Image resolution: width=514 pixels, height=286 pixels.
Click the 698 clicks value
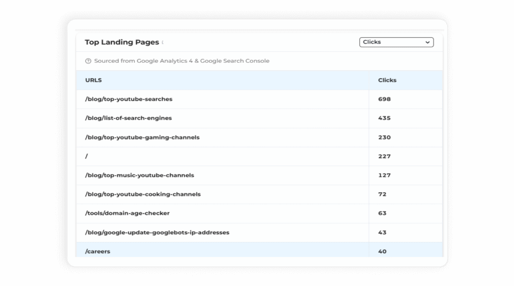(x=384, y=99)
